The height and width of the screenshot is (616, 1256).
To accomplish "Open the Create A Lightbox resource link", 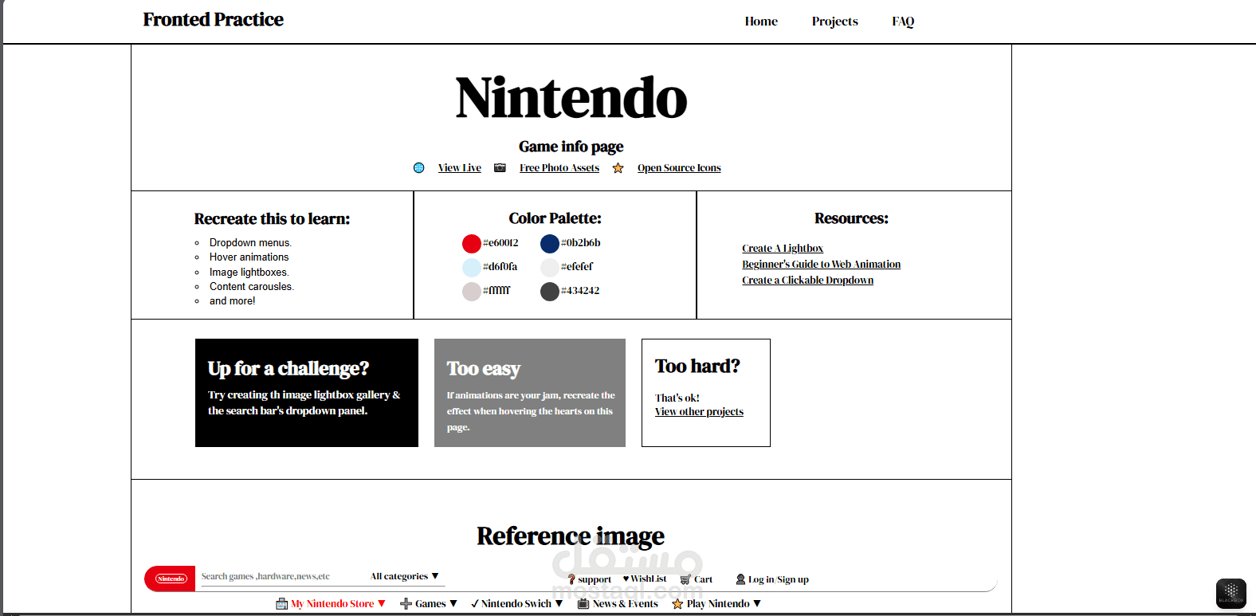I will [783, 249].
